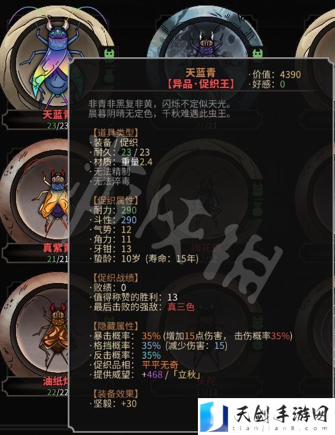Click the green cricket badge on 天蓝青 jar
Viewport: 335px width, 435px height.
click(109, 54)
